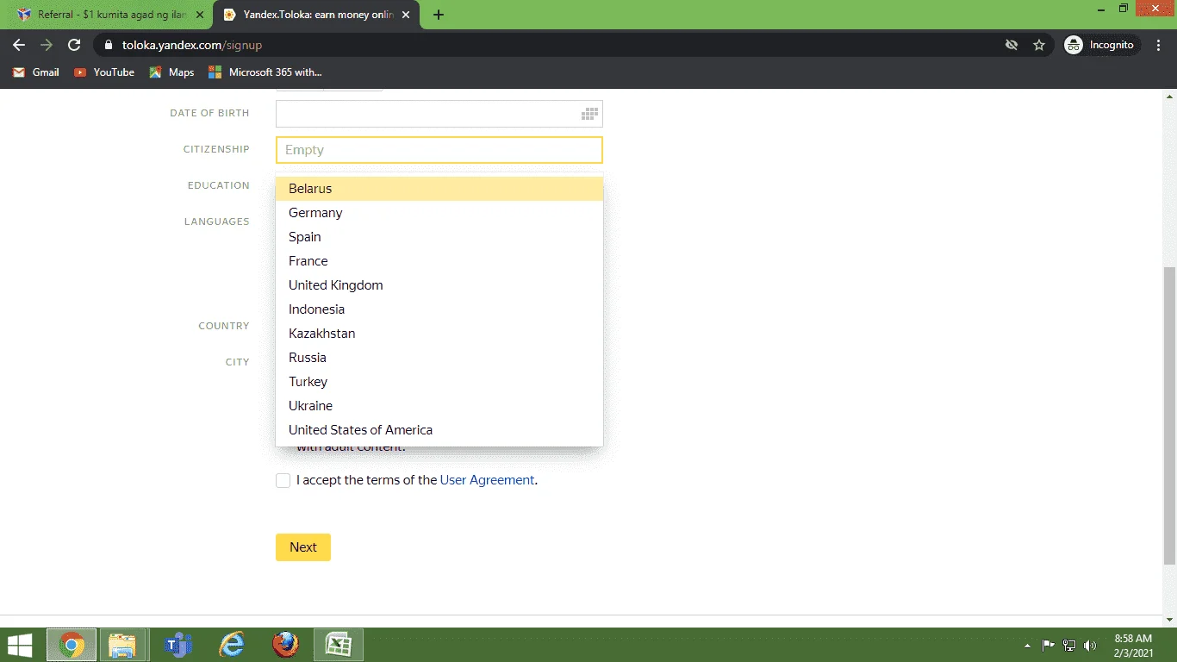Select Turkey option
The height and width of the screenshot is (662, 1177).
click(x=439, y=382)
